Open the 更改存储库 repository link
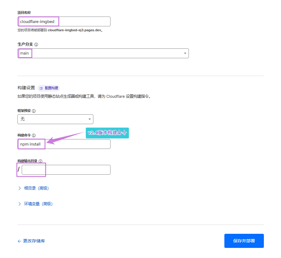This screenshot has width=281, height=258. point(34,241)
